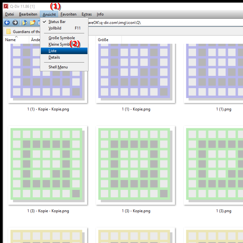Click the gray Forward arrow button
This screenshot has width=243, height=243.
(15, 23)
